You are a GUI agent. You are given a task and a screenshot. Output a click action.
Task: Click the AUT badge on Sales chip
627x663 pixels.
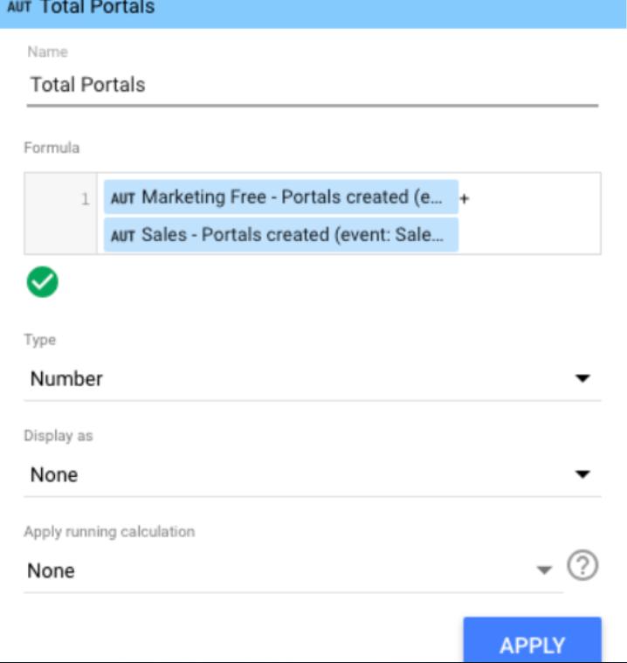[x=124, y=235]
